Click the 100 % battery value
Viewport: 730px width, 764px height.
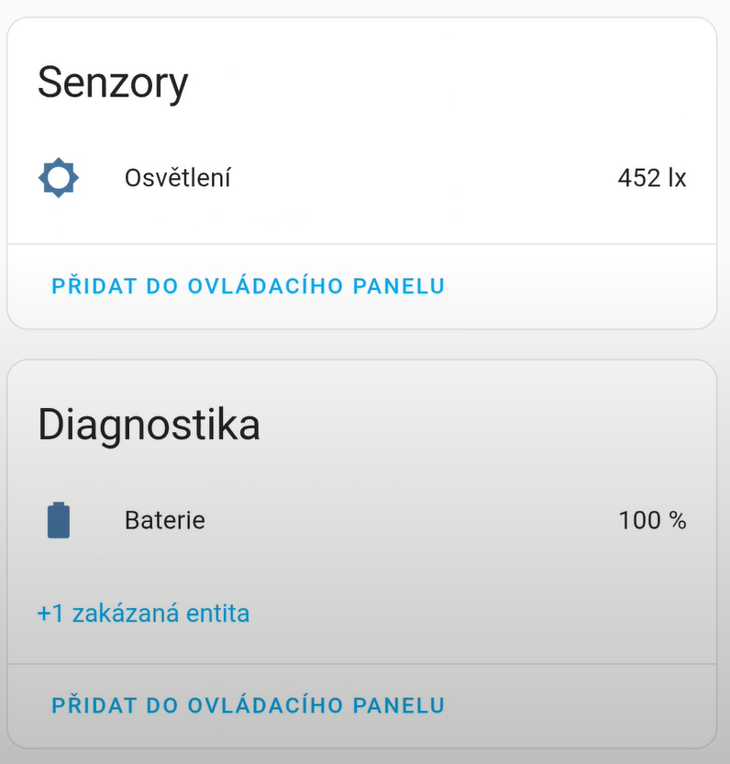point(652,520)
